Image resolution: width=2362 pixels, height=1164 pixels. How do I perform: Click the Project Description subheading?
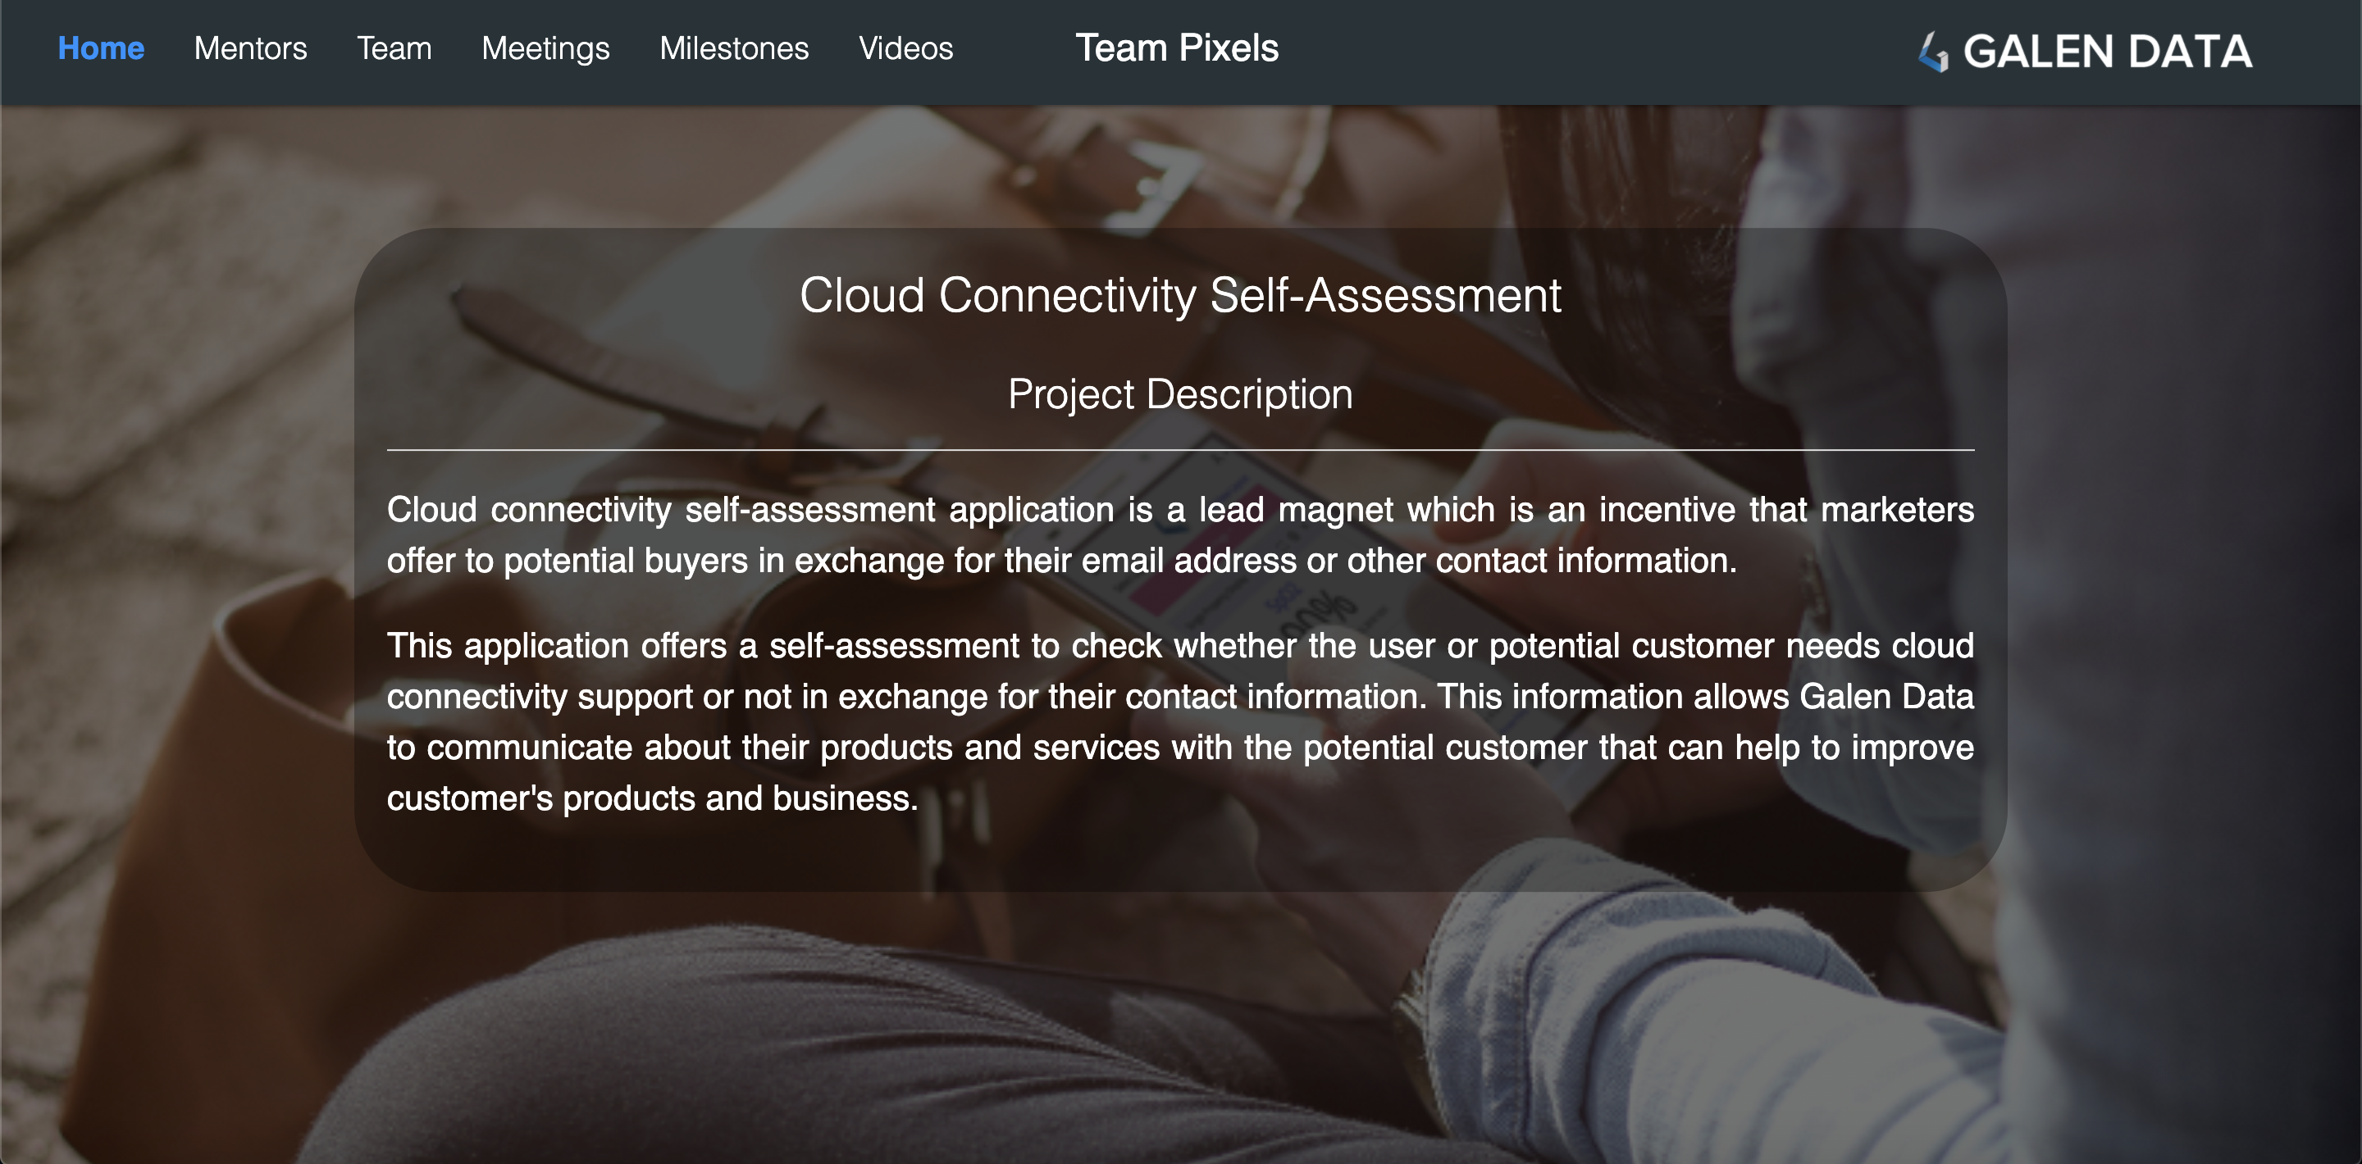point(1180,394)
